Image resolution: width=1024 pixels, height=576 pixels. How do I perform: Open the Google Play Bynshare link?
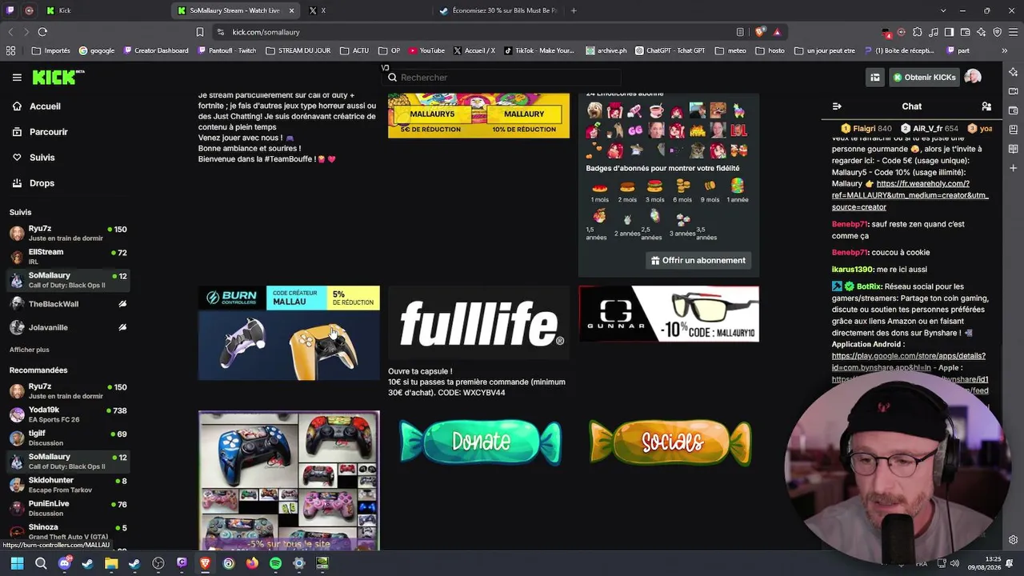[909, 362]
